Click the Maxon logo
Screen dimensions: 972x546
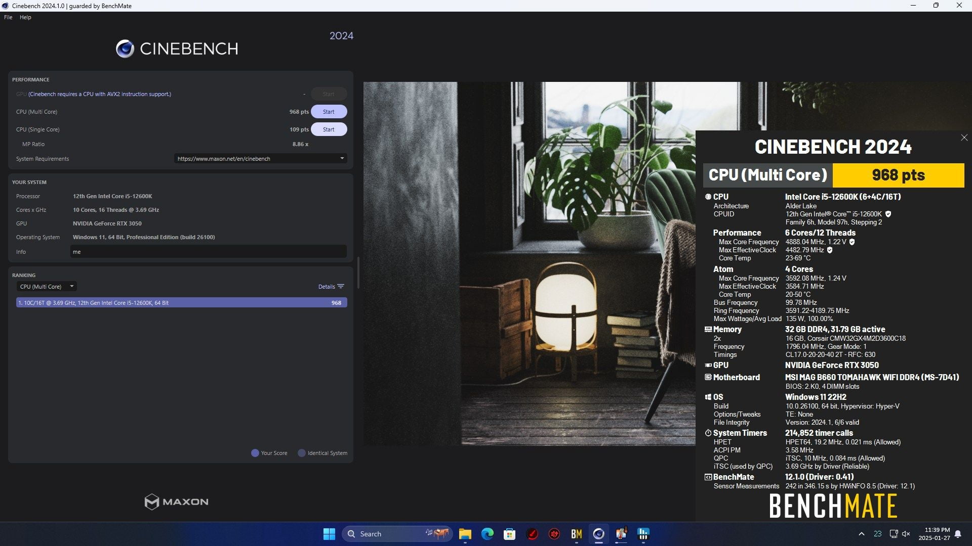pos(176,502)
